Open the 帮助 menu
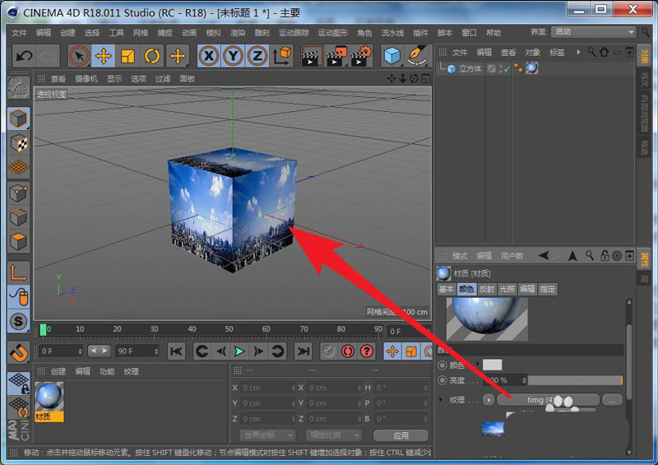This screenshot has width=658, height=465. click(x=493, y=33)
